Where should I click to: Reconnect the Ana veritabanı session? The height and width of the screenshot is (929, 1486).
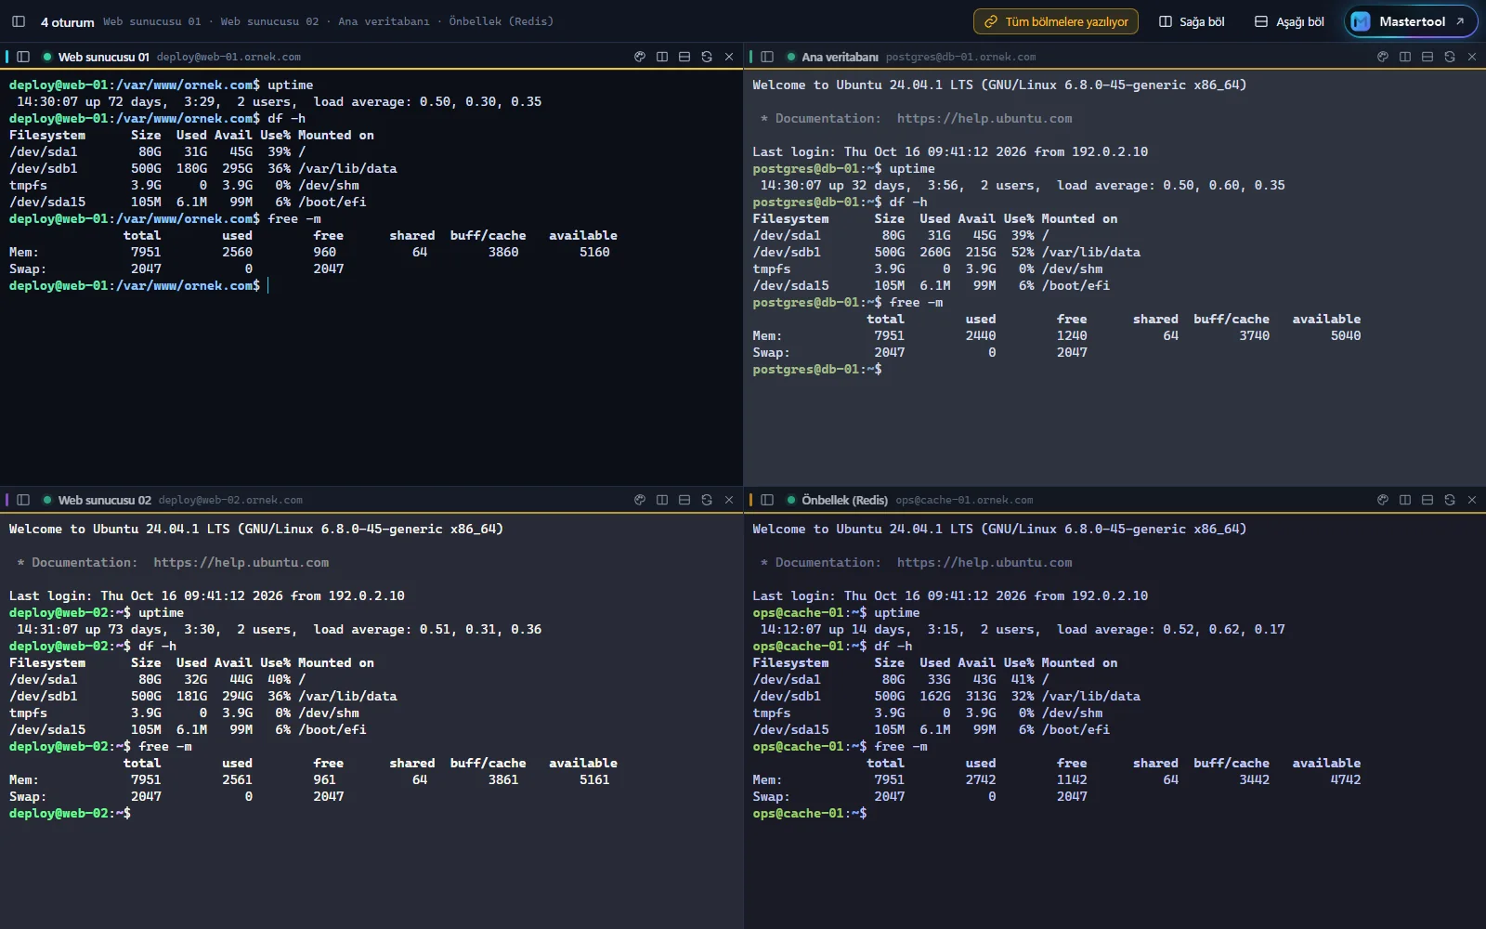click(1450, 57)
